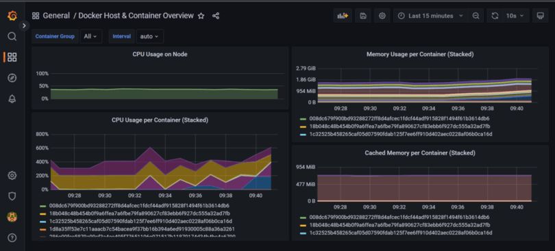
Task: Click inside the Cached Memory stacked graph area
Action: coord(424,188)
